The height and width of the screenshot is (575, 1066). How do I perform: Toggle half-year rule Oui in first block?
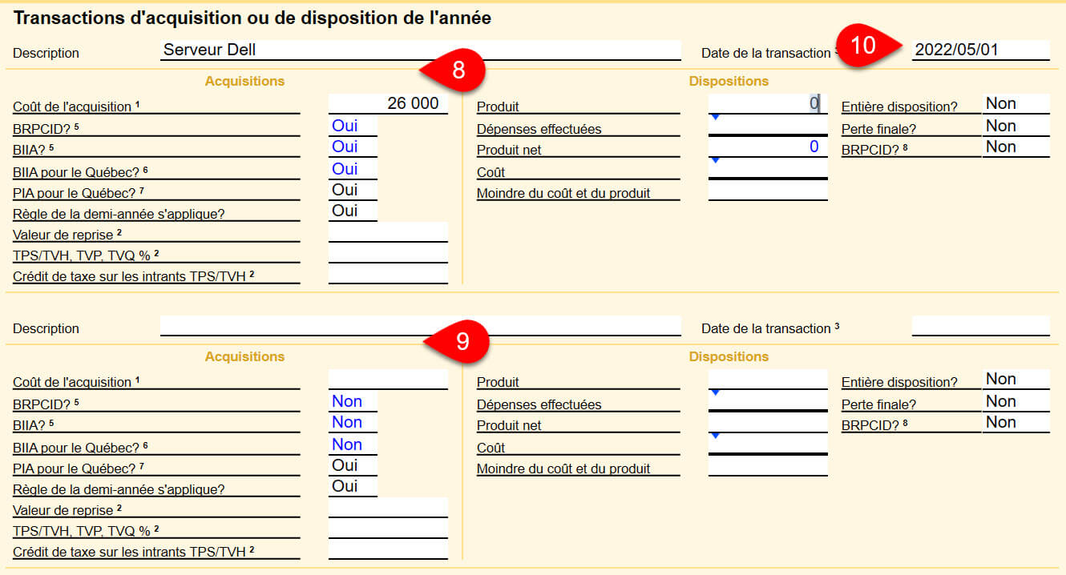[x=353, y=211]
